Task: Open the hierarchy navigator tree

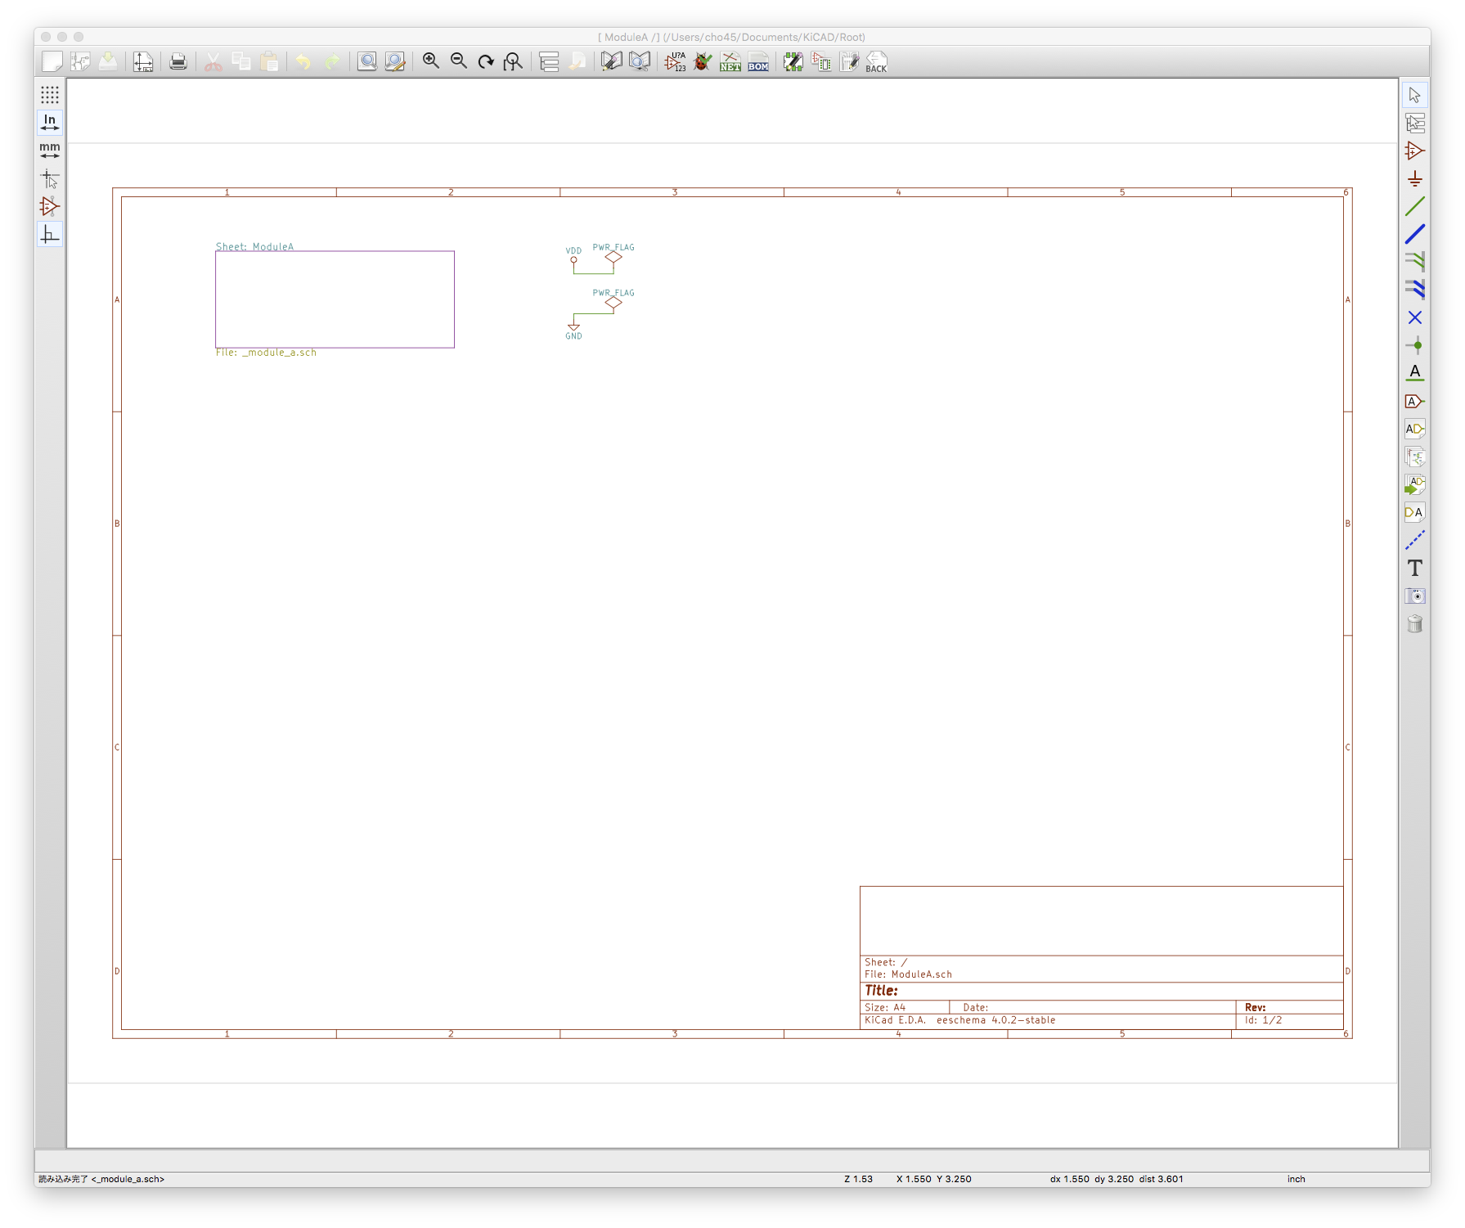Action: point(549,62)
